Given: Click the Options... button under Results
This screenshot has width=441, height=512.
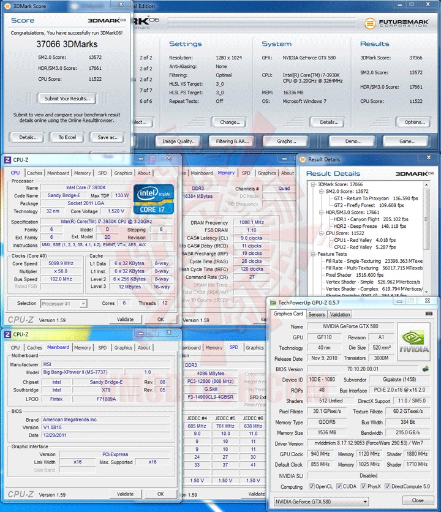Looking at the screenshot, I should point(414,122).
